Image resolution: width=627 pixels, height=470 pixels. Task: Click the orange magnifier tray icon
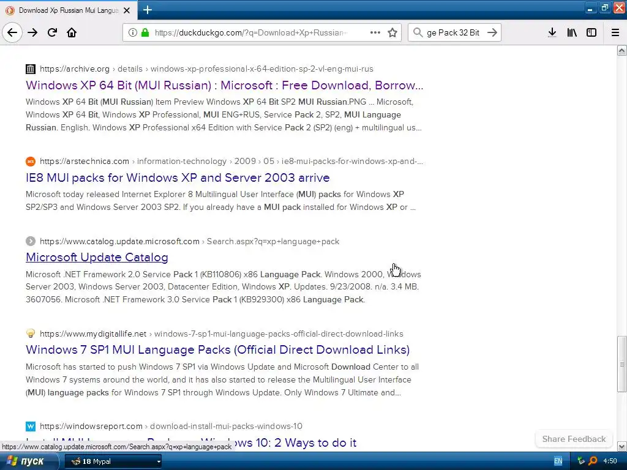coord(593,461)
